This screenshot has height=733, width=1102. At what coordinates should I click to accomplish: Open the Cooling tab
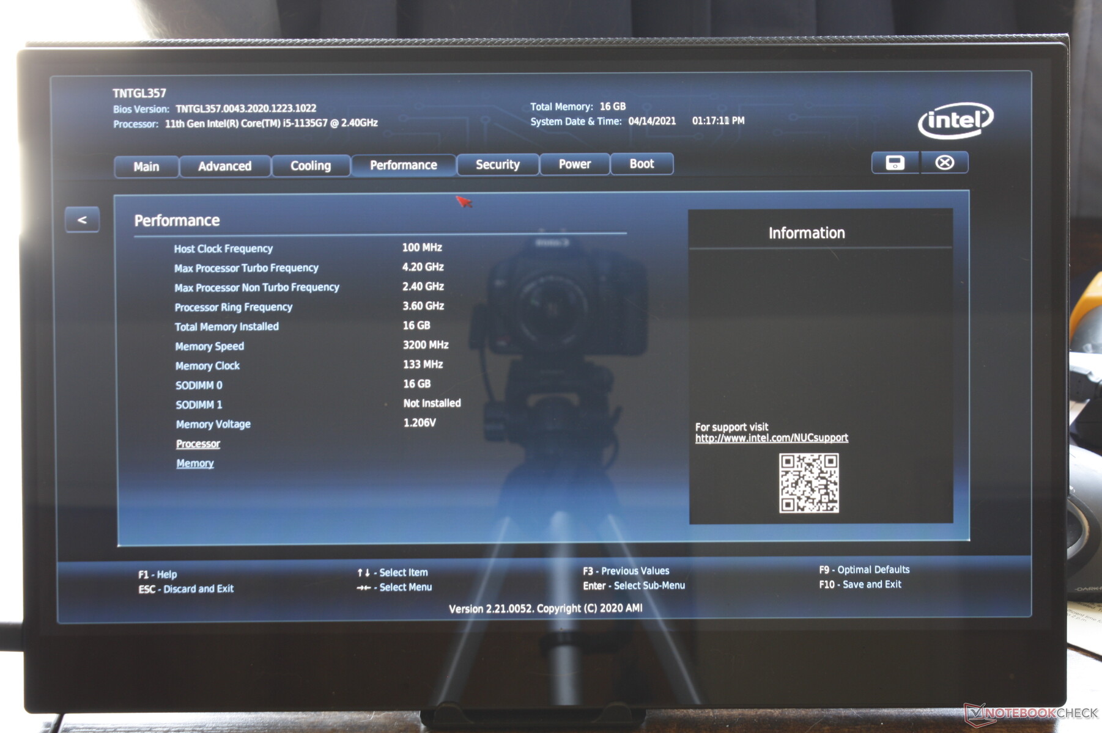(311, 166)
